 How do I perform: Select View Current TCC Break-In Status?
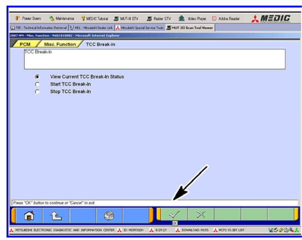pyautogui.click(x=37, y=77)
